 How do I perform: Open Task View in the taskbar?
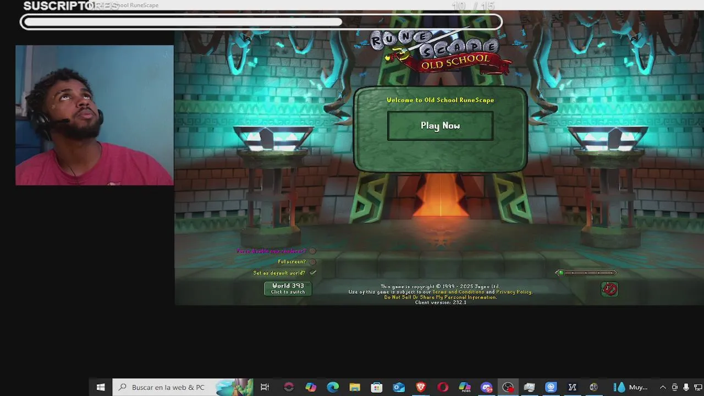coord(265,387)
